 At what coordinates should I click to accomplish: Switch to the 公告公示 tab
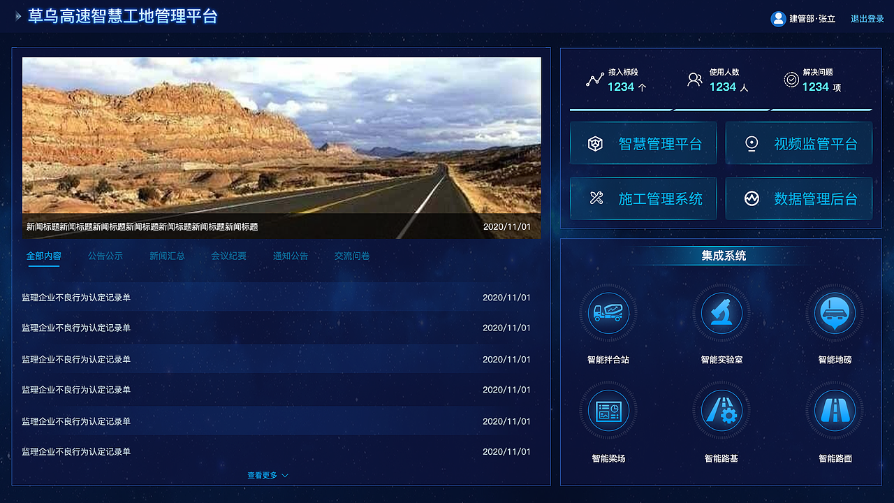click(105, 256)
